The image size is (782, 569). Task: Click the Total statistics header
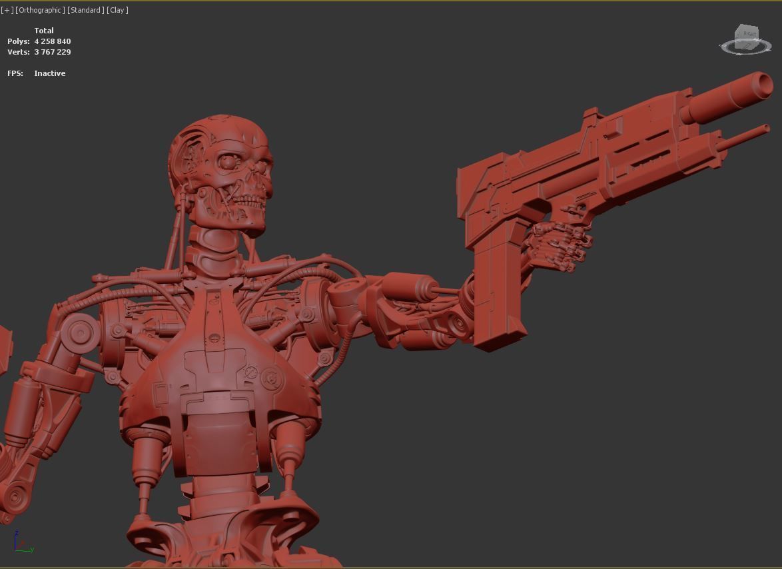click(44, 31)
